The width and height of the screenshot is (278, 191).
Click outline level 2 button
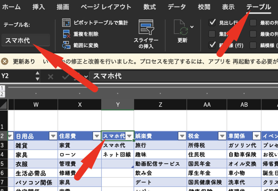pyautogui.click(x=2, y=94)
